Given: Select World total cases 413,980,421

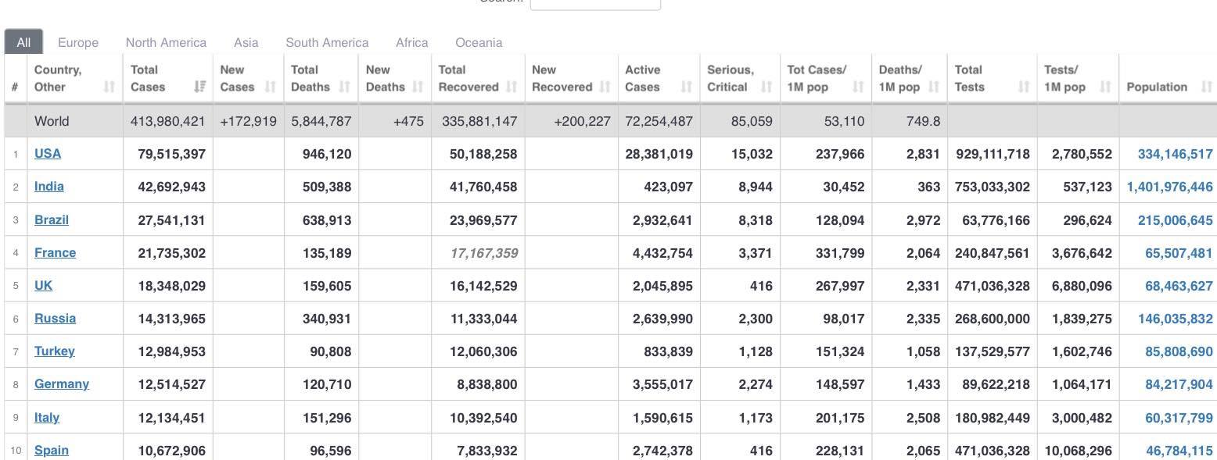Looking at the screenshot, I should 168,121.
